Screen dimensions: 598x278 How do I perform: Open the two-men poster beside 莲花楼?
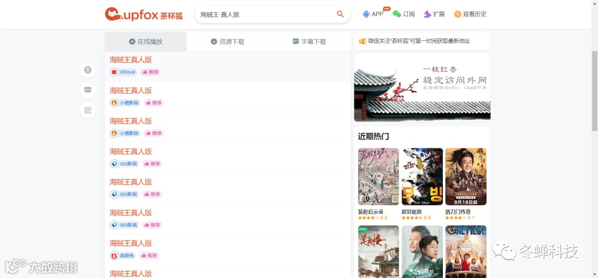point(422,251)
